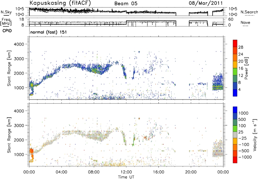Click the bright green velocity swatch near 100
This screenshot has height=179, width=258.
pos(235,129)
